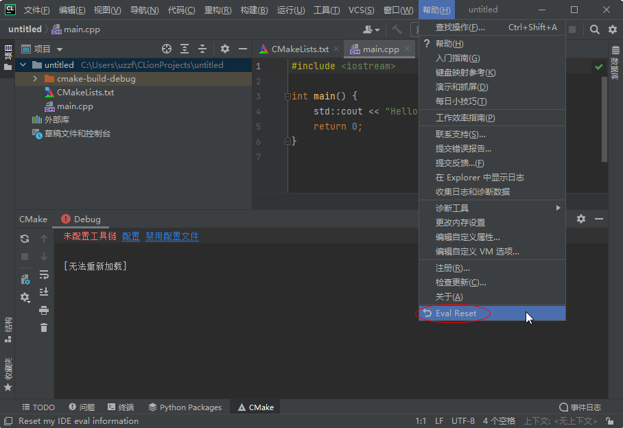Image resolution: width=623 pixels, height=428 pixels.
Task: Click the reload CMake project icon
Action: [x=25, y=239]
